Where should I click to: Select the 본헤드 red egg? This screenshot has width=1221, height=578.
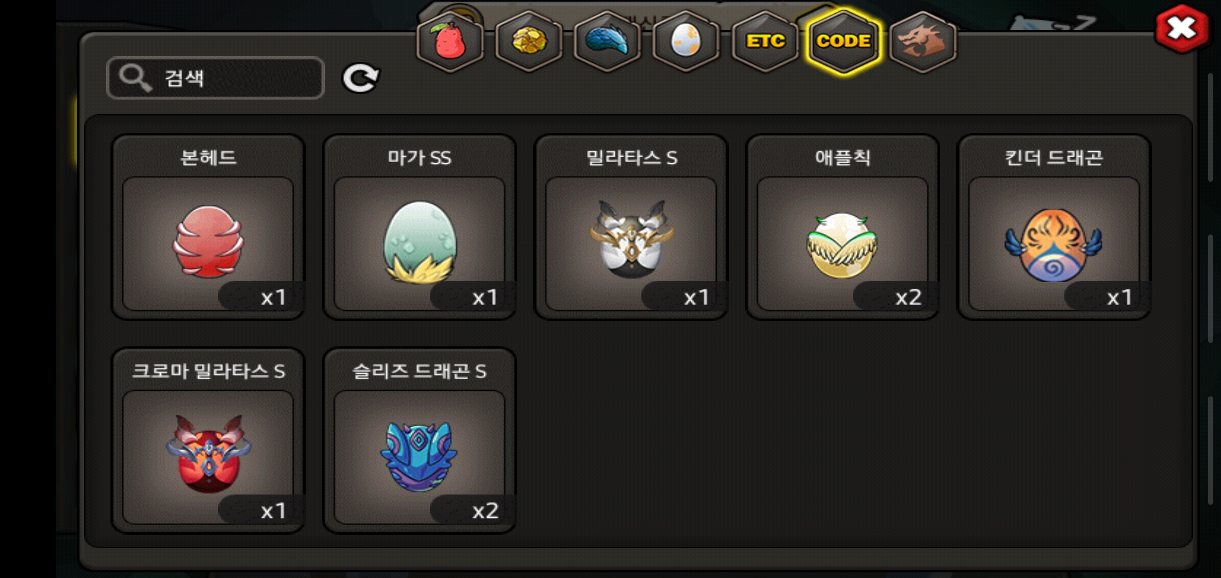click(x=208, y=227)
